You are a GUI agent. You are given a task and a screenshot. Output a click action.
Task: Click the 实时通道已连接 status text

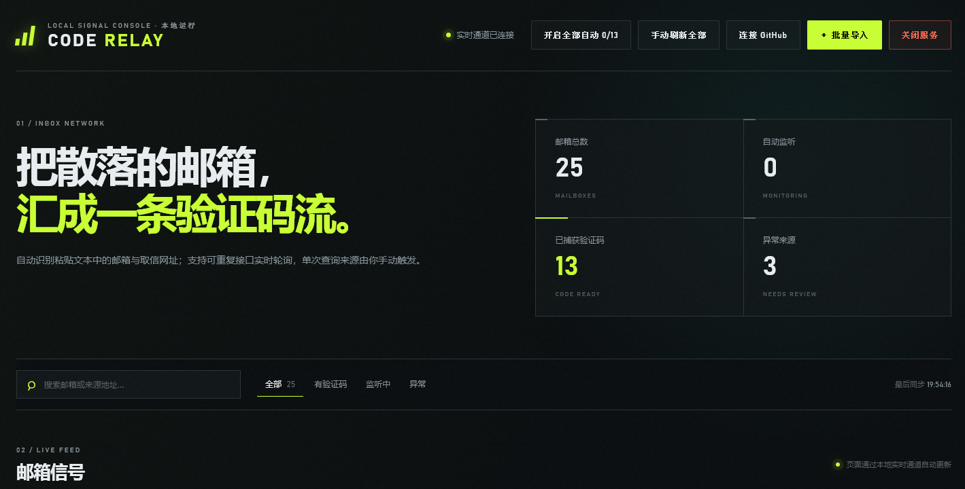tap(485, 35)
